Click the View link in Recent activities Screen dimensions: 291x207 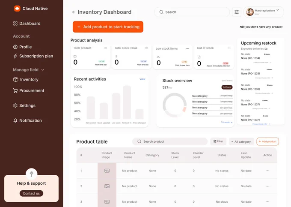coord(143,79)
